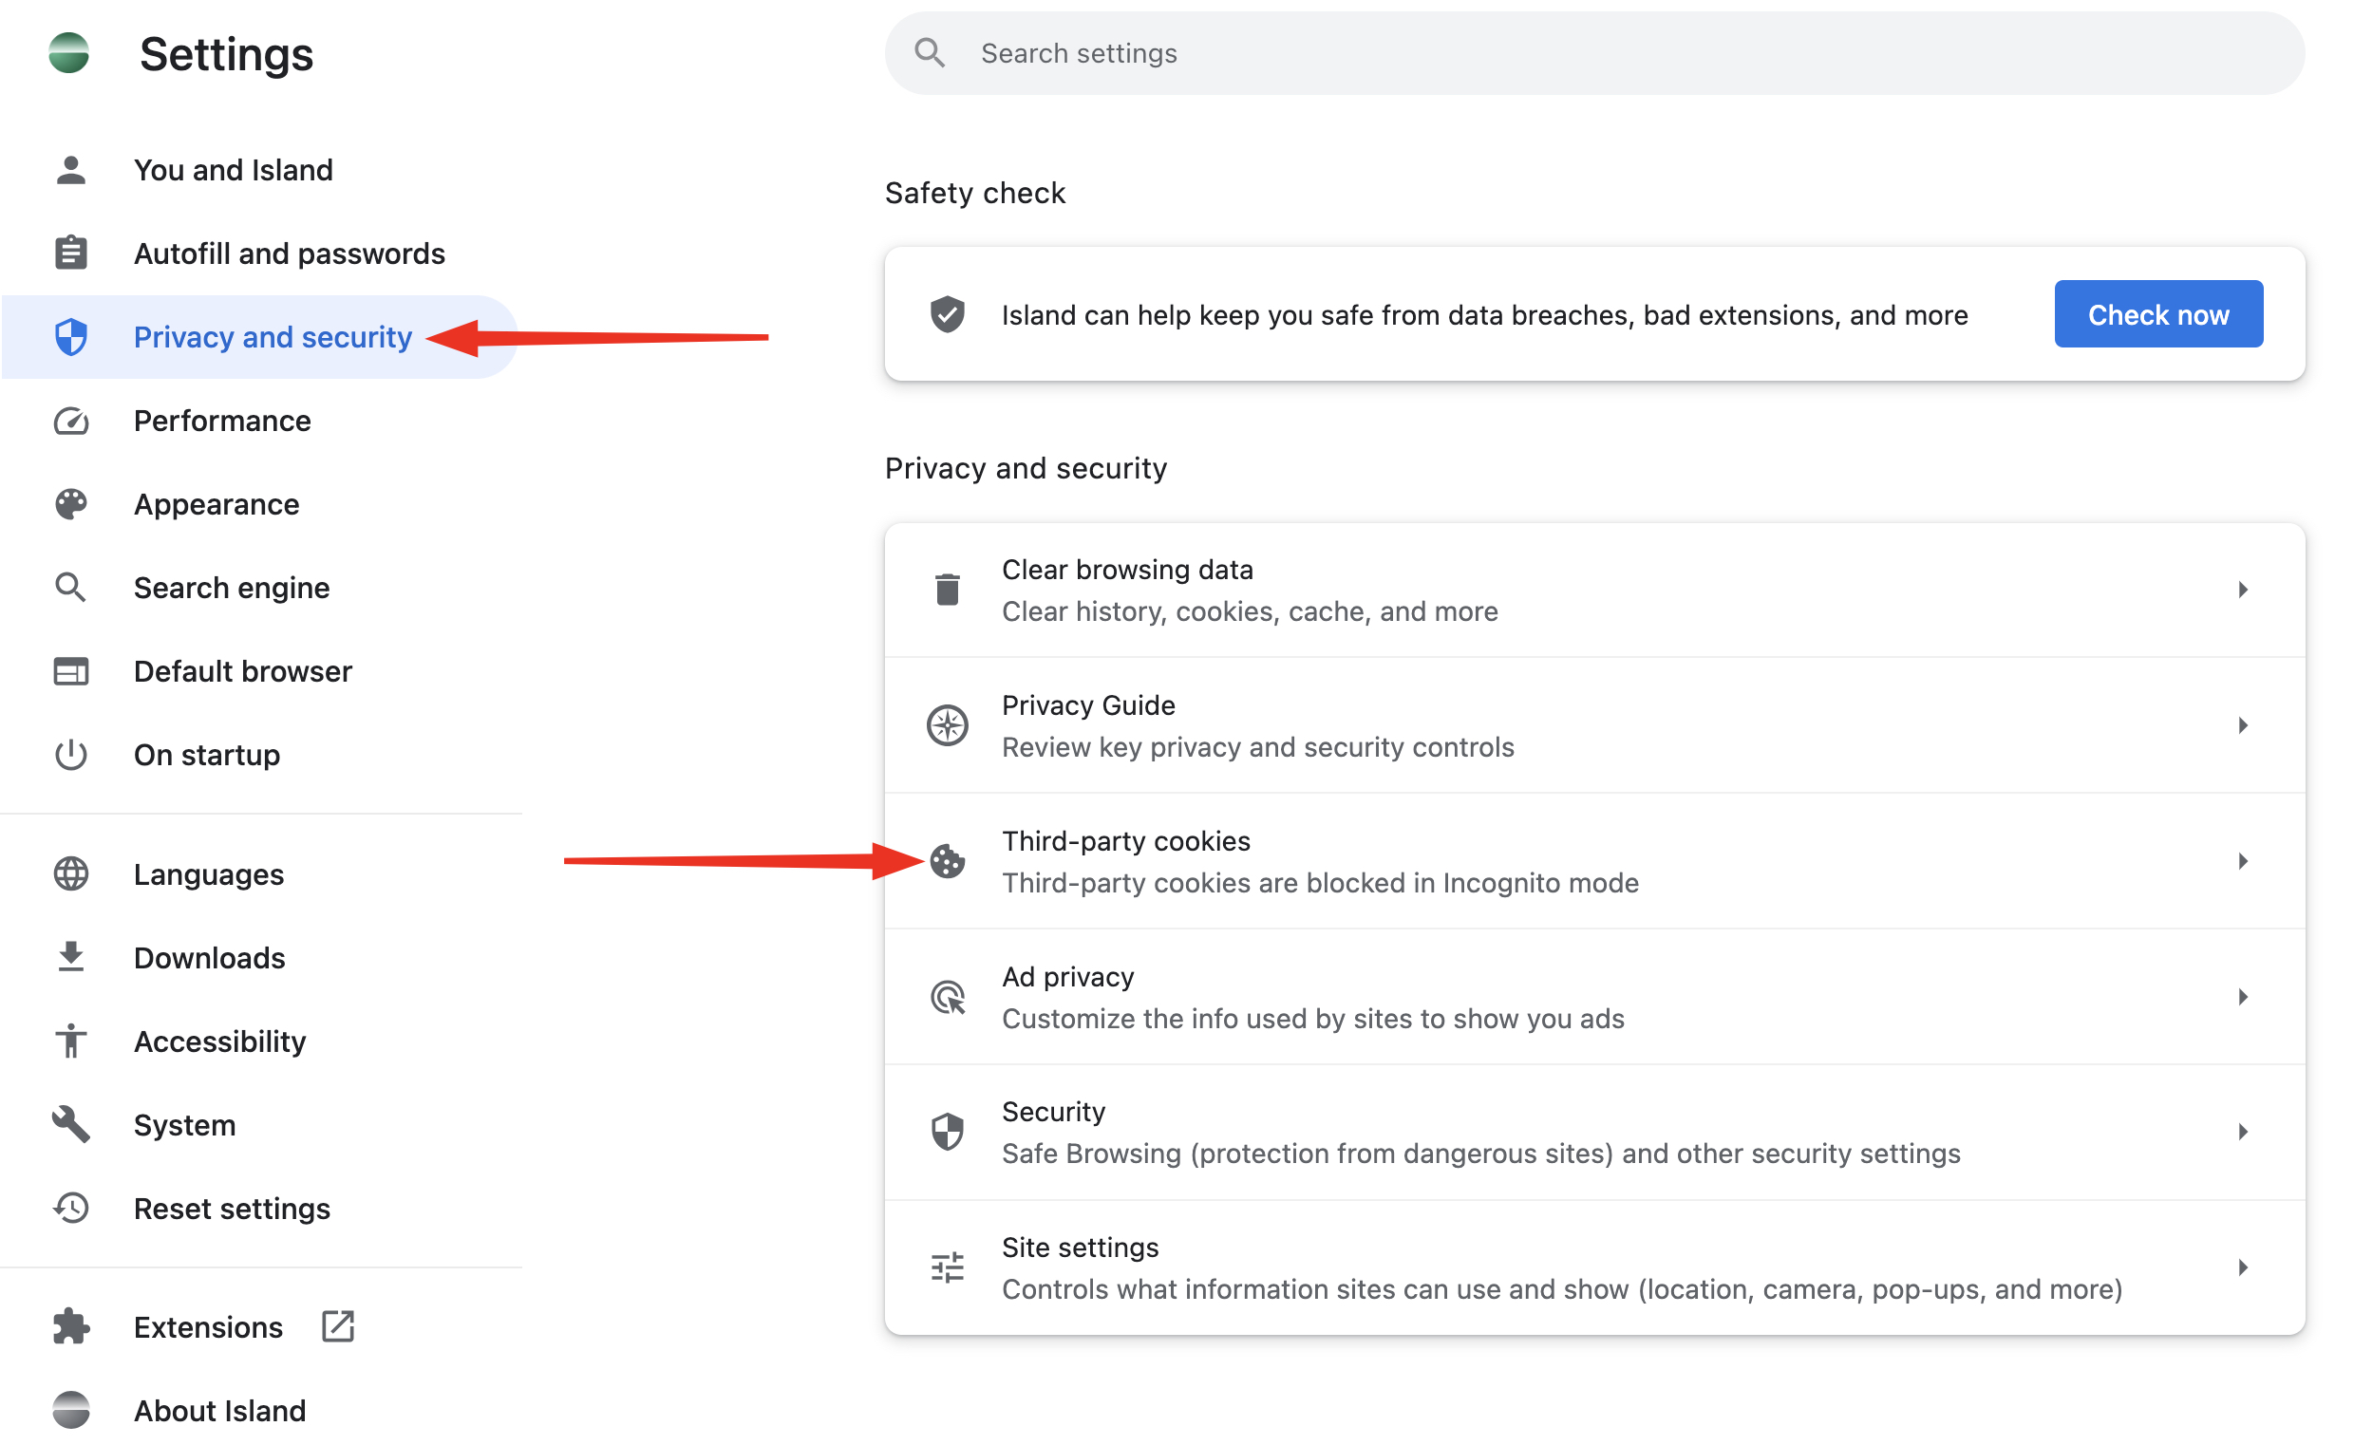
Task: Expand Ad privacy via its arrow
Action: (2242, 997)
